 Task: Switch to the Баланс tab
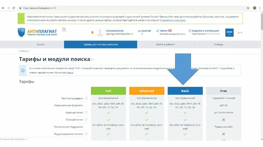coord(41,45)
